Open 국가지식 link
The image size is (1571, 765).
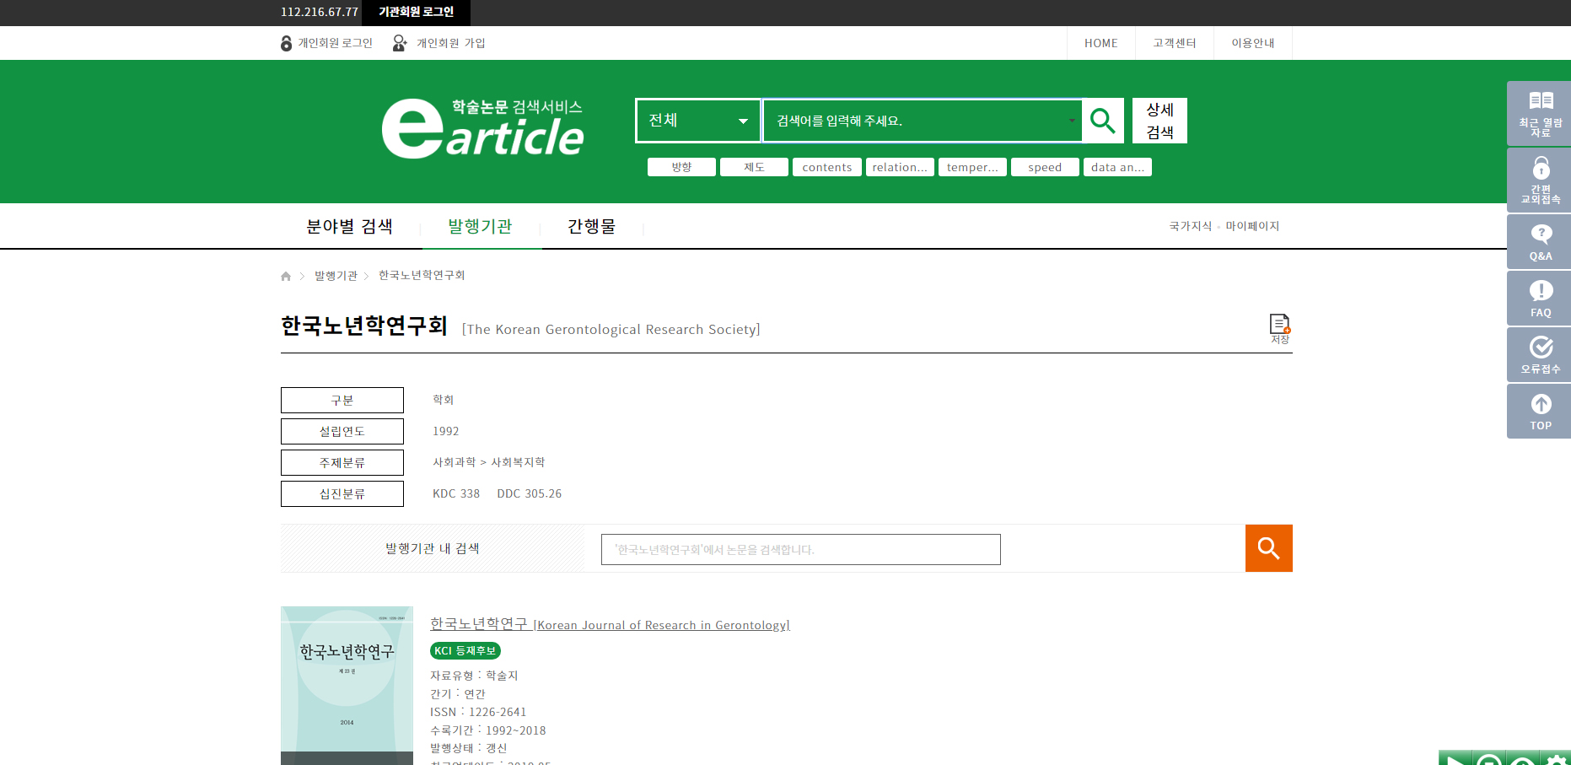(x=1190, y=226)
